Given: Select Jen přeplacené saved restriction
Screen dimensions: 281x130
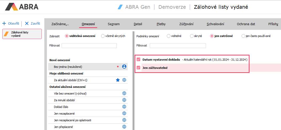Looking at the screenshot, I should 64,127.
